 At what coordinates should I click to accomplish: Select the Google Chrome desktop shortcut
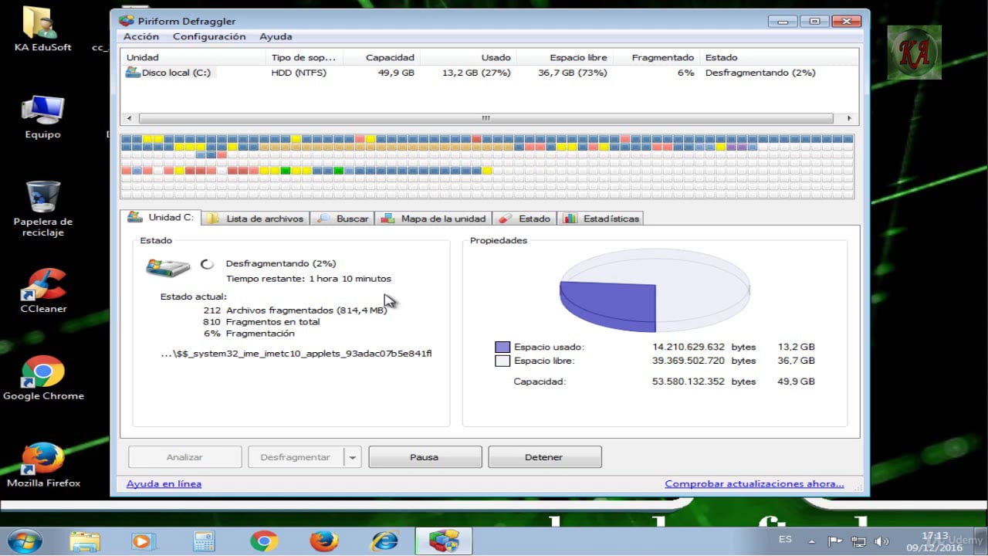click(43, 378)
